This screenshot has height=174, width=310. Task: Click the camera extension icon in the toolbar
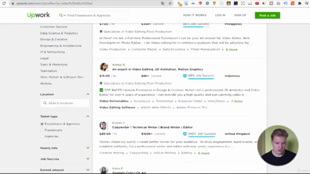[x=278, y=3]
